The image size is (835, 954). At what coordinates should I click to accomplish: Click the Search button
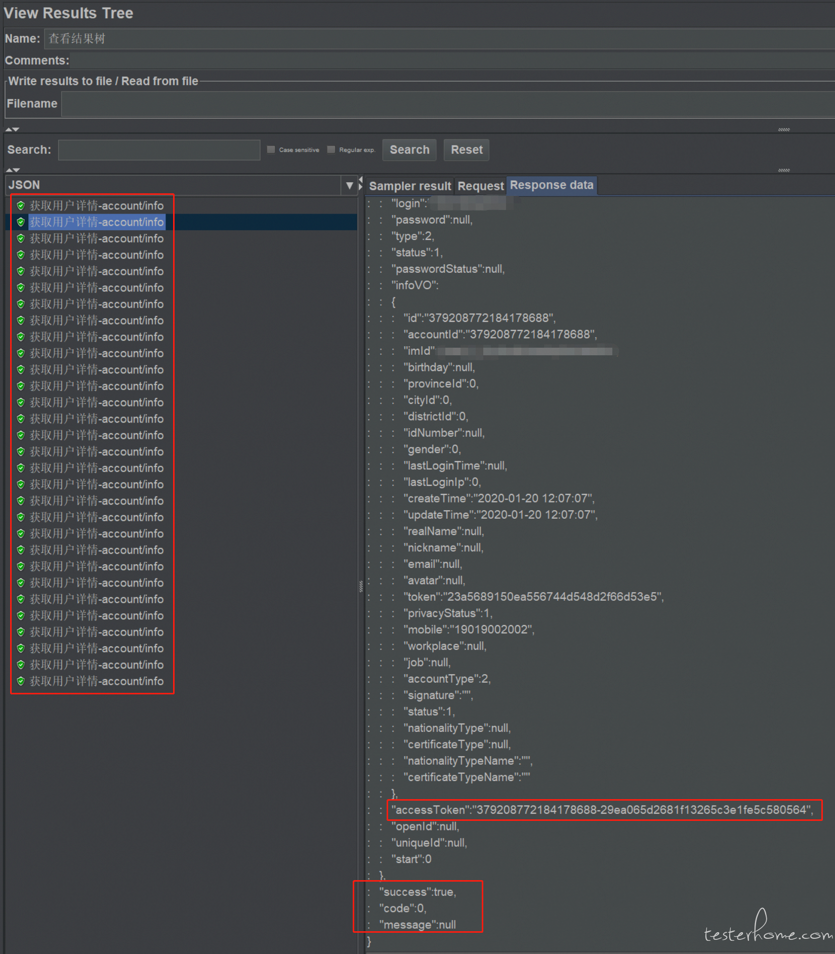tap(409, 150)
